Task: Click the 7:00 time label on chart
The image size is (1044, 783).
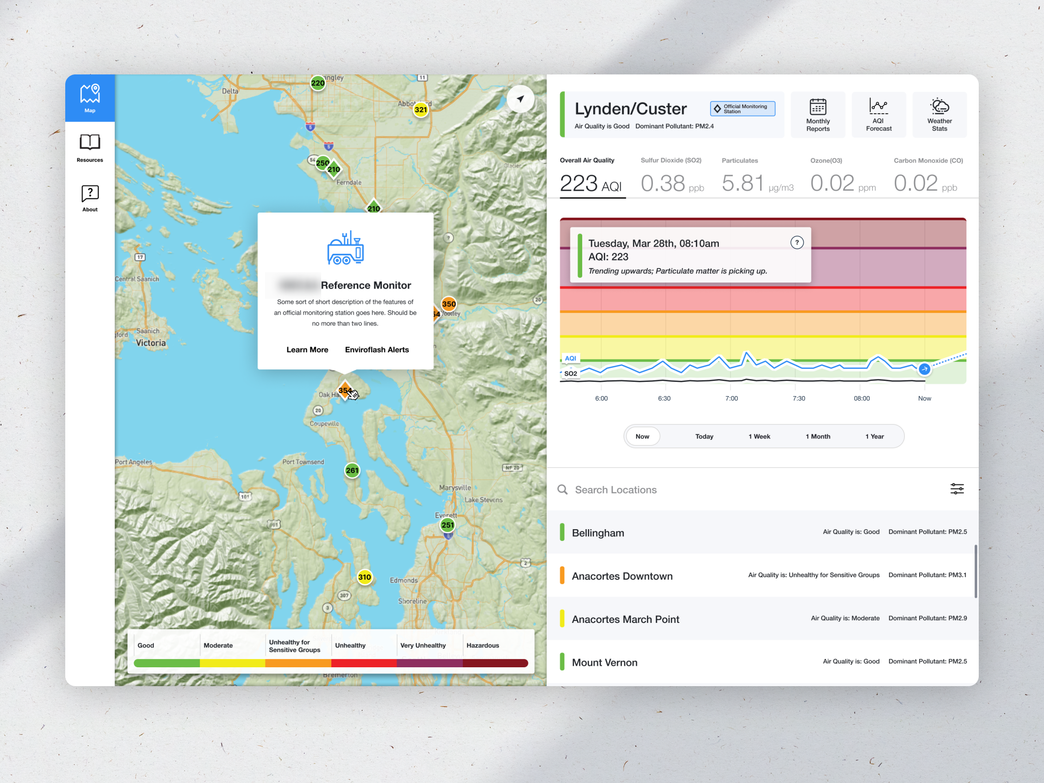Action: (732, 399)
